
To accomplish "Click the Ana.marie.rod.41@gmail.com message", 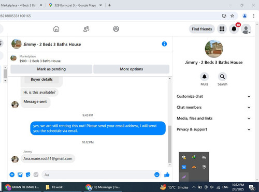I will tap(48, 158).
